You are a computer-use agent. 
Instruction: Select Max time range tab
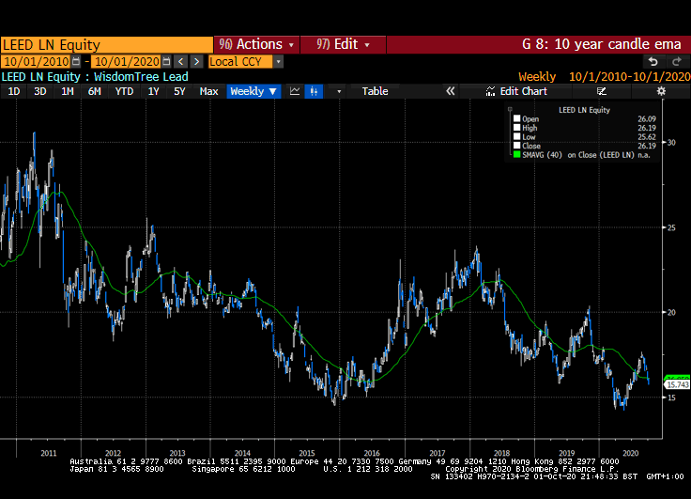click(x=208, y=91)
